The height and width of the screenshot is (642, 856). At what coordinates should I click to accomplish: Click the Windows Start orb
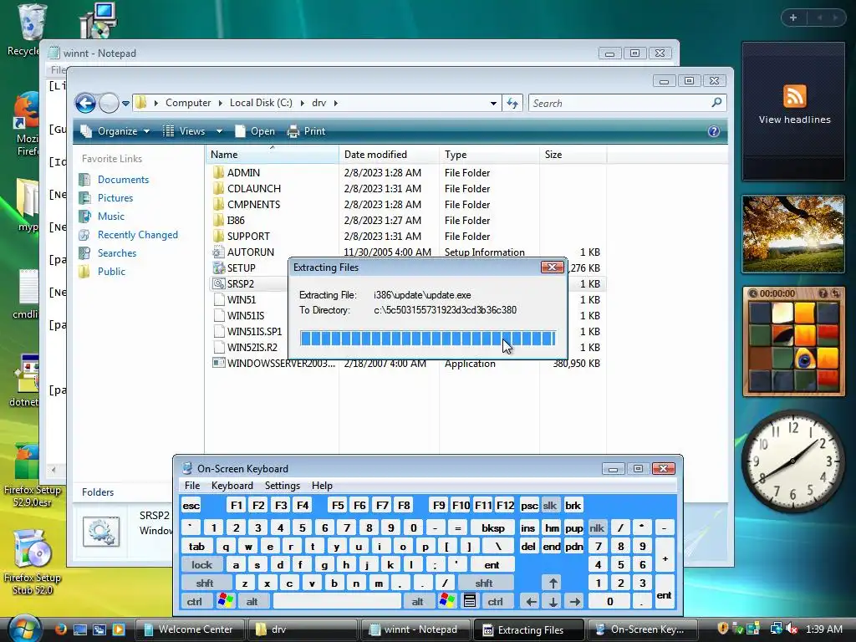coord(24,628)
